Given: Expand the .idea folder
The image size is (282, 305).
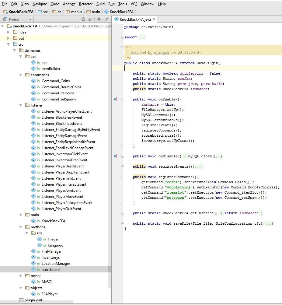Looking at the screenshot, I should click(8, 32).
